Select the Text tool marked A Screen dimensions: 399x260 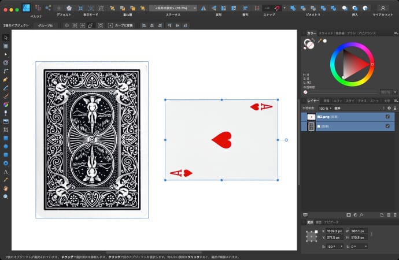point(6,172)
